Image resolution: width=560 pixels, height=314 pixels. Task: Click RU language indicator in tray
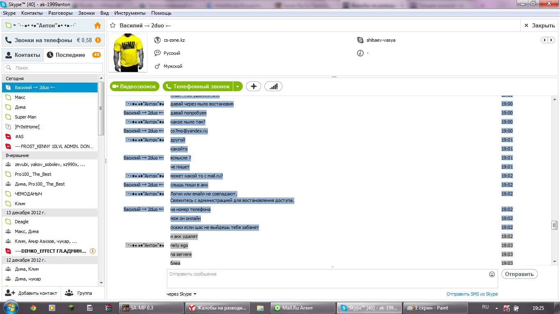[485, 307]
